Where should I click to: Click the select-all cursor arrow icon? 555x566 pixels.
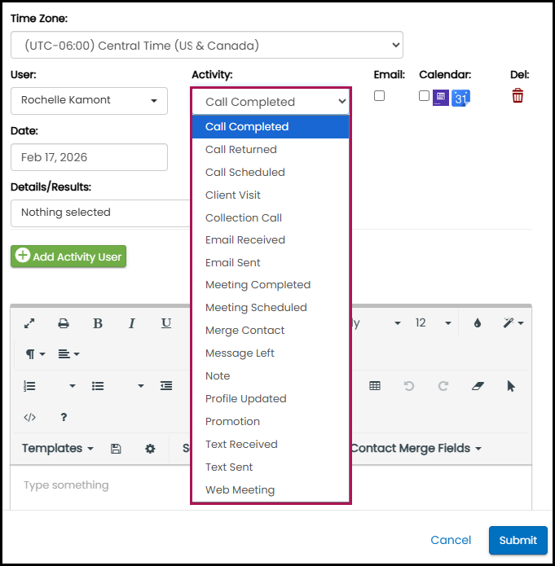click(x=511, y=386)
